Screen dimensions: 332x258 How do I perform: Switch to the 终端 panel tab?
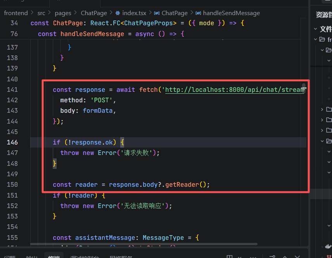point(54,256)
